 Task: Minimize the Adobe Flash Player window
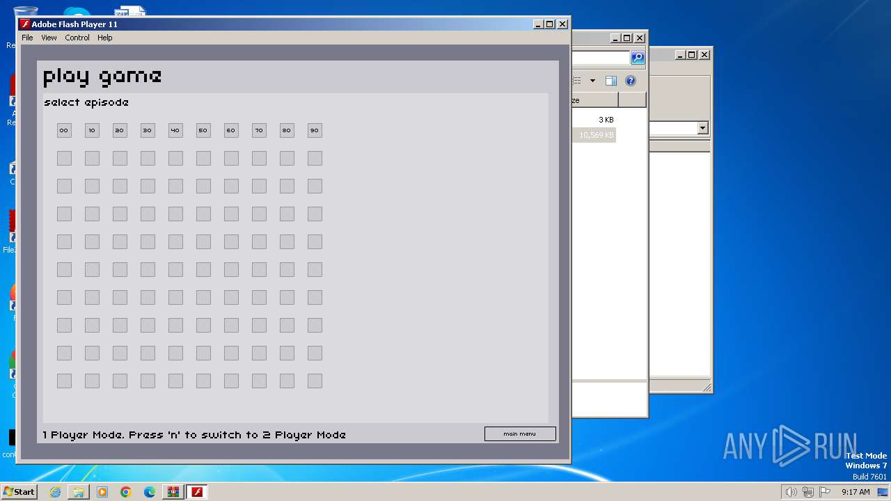click(x=538, y=24)
